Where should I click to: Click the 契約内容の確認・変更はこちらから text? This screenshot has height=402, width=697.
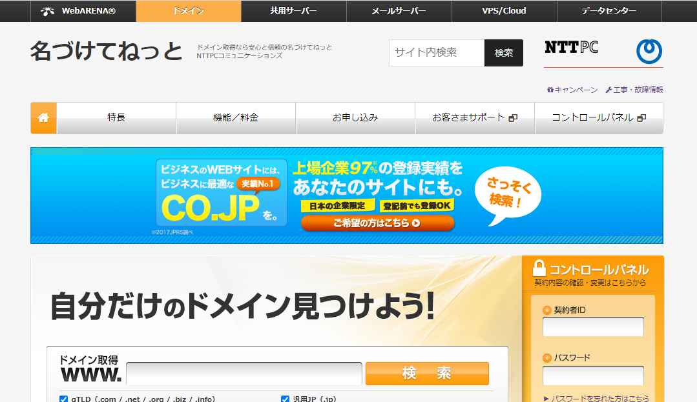(x=590, y=283)
